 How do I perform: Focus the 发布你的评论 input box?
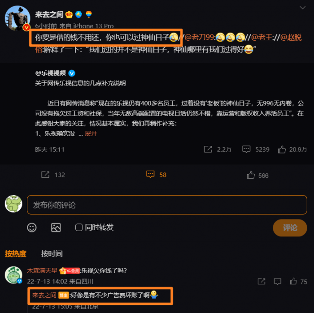(167, 205)
